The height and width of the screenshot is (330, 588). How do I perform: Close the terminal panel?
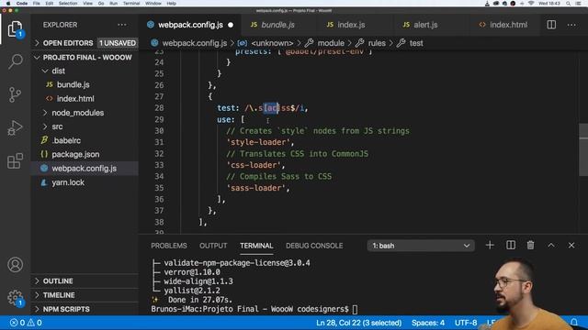[x=571, y=246]
